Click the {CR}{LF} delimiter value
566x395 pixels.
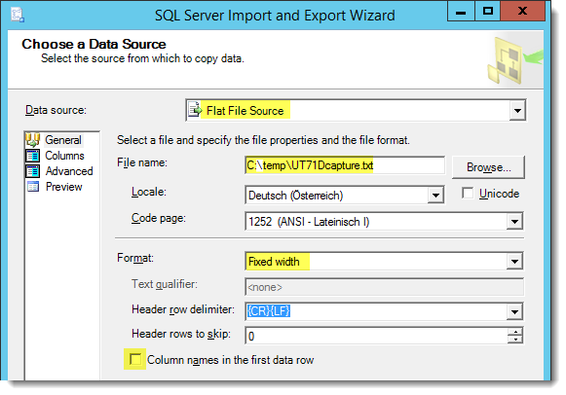click(x=269, y=311)
